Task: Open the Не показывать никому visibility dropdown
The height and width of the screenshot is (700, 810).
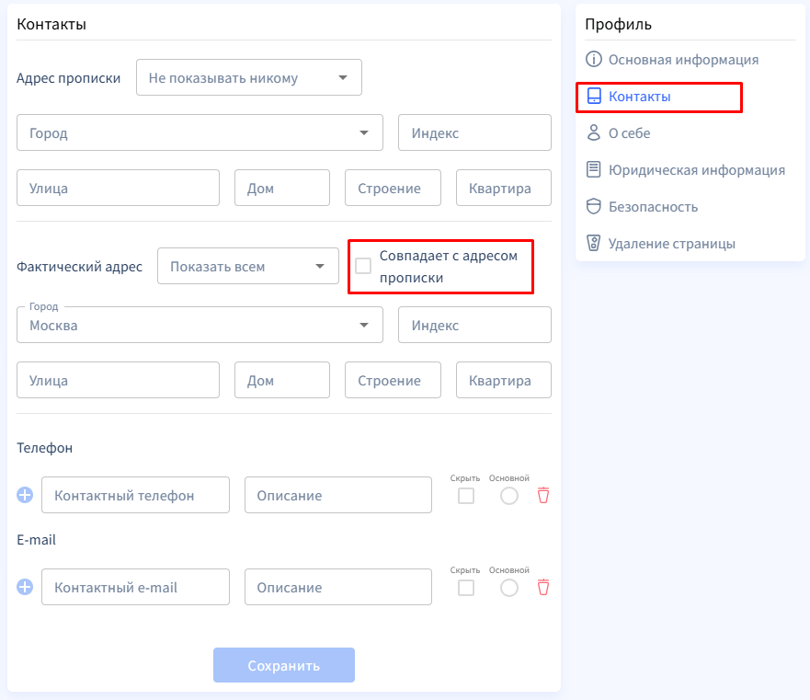Action: [x=249, y=78]
